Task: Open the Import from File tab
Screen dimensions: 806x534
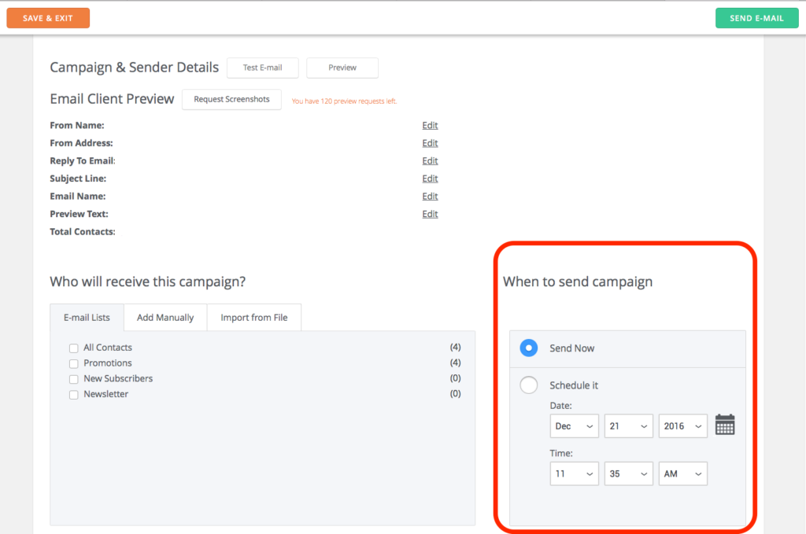Action: pyautogui.click(x=253, y=317)
